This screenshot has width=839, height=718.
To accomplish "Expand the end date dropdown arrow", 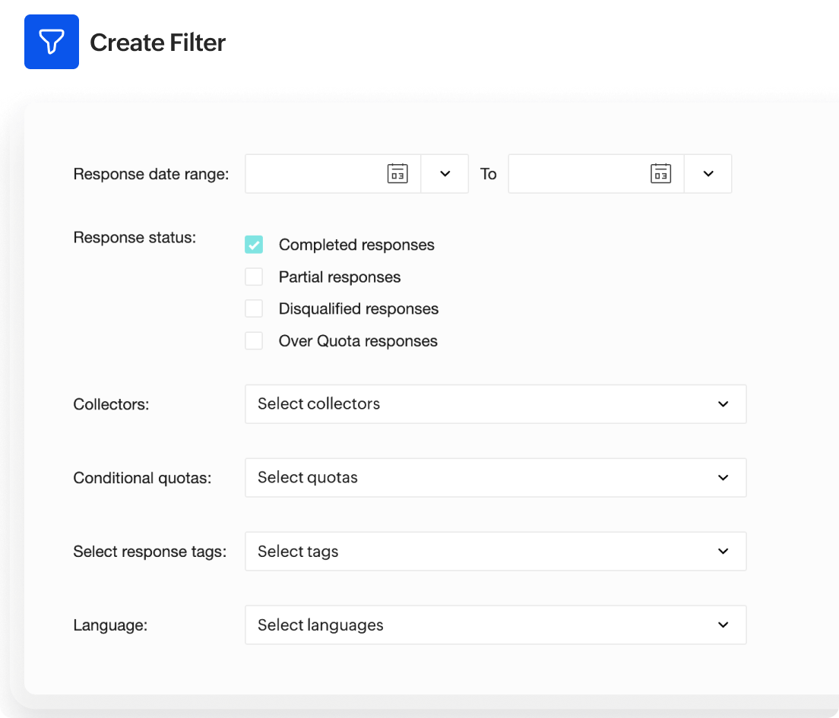I will pos(708,173).
